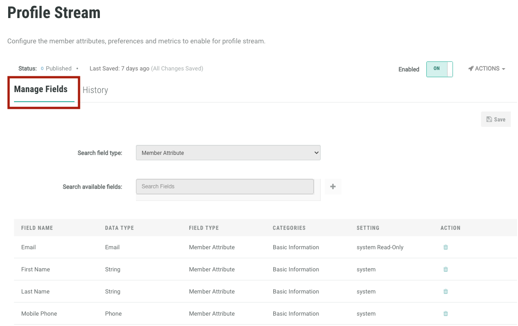Click the Mobile Phone field name
Viewport: 518px width, 326px height.
point(39,314)
